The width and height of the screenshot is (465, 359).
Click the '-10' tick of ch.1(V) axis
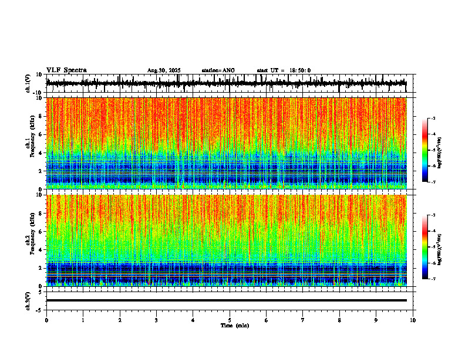coord(38,93)
